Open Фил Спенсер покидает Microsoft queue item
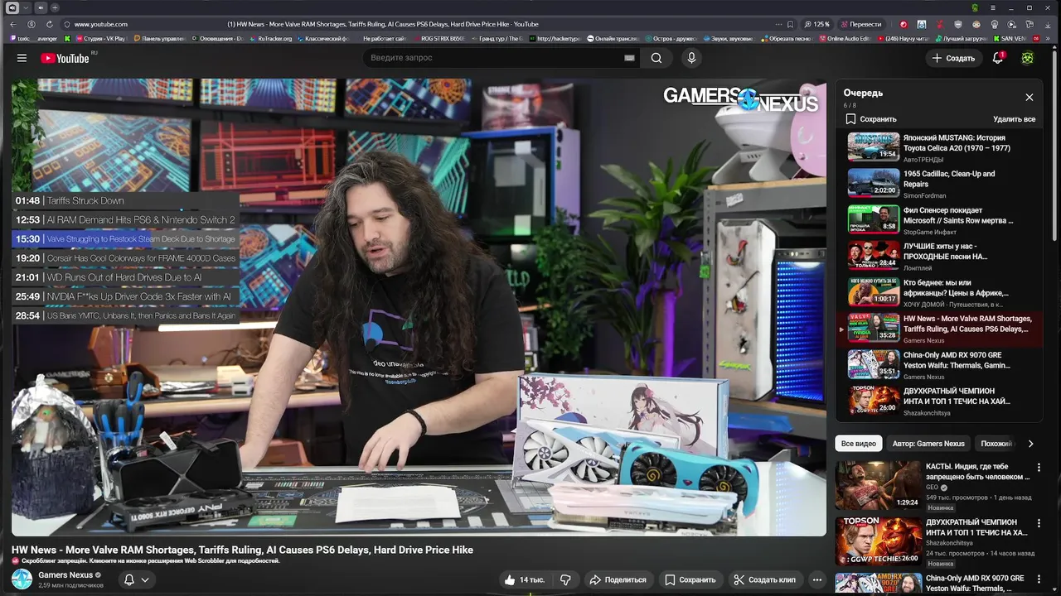Viewport: 1061px width, 596px height. pos(938,219)
